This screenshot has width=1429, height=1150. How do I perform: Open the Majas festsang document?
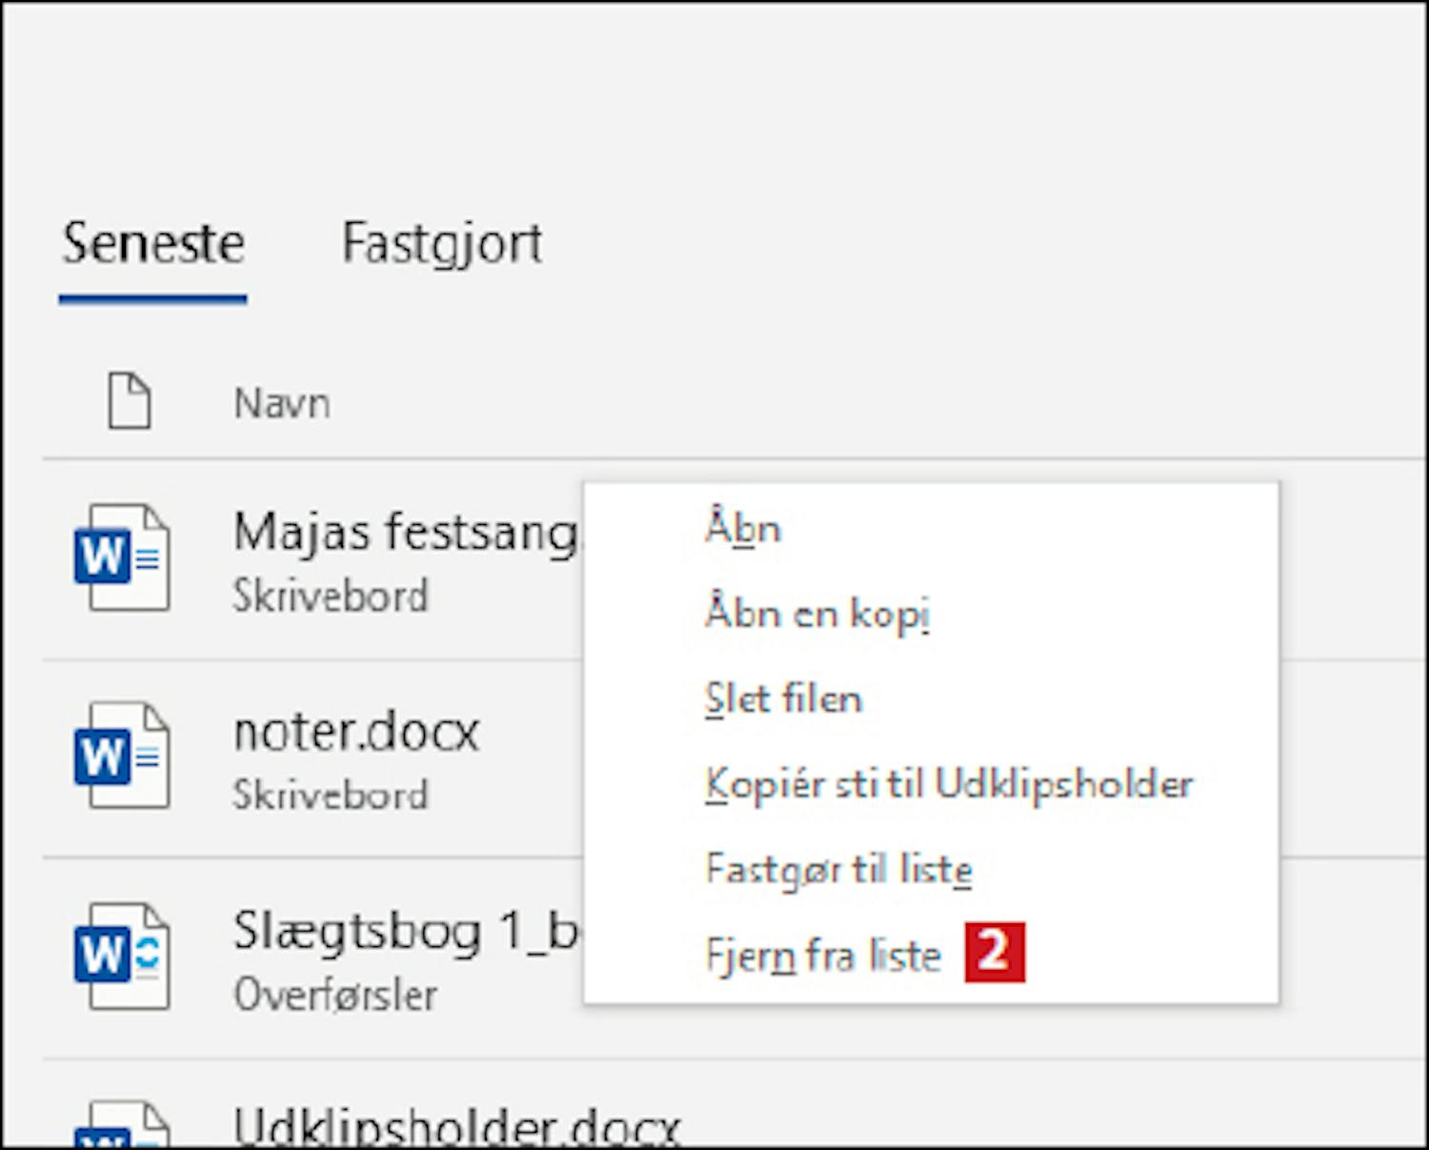pos(405,532)
